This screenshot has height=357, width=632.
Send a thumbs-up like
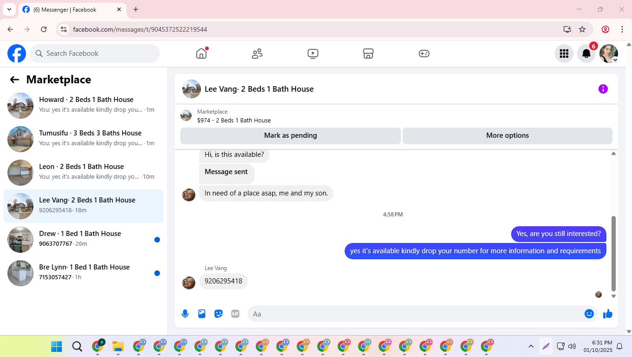(608, 314)
